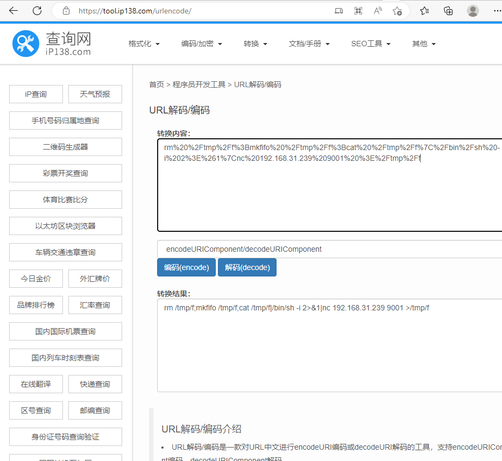
Task: Click the iP138 wrench logo
Action: pyautogui.click(x=26, y=44)
